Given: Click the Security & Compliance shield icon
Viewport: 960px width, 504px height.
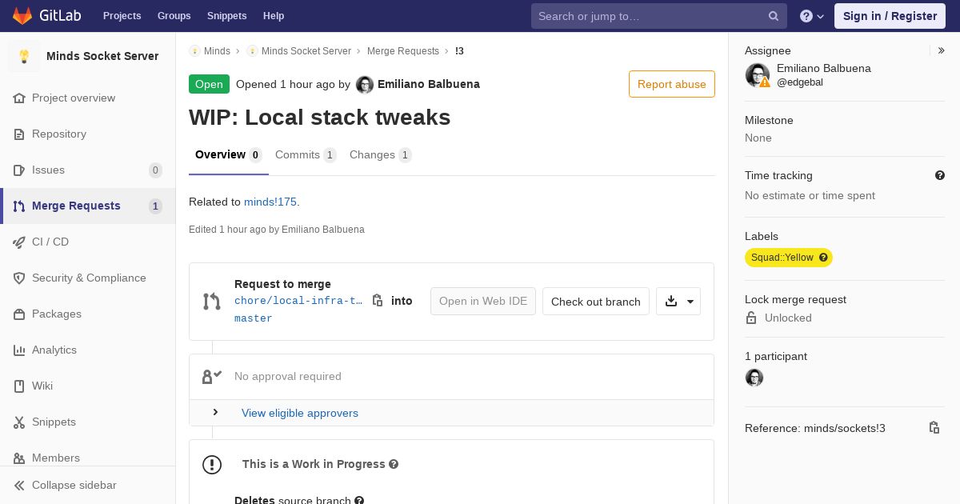Looking at the screenshot, I should [x=19, y=278].
